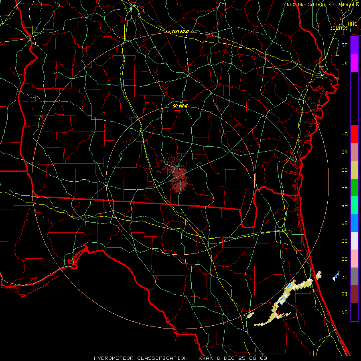Click the '100 NMI' range ring label
361x361 pixels.
(x=180, y=32)
